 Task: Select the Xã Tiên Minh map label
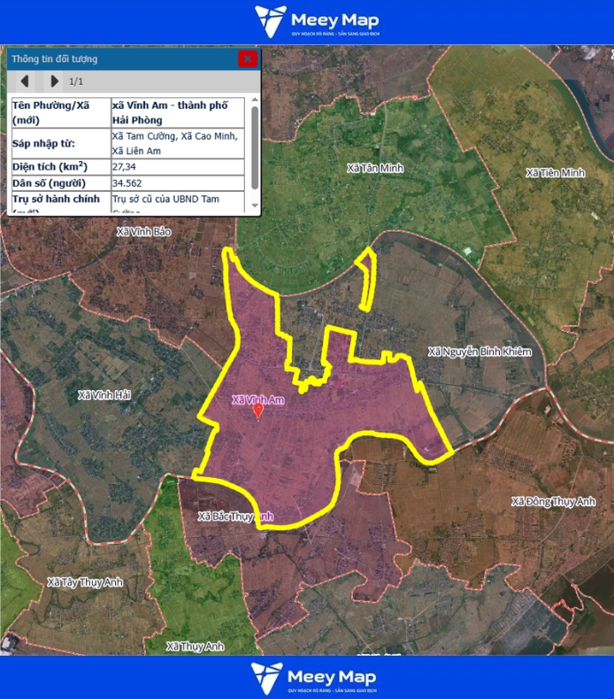coord(555,173)
